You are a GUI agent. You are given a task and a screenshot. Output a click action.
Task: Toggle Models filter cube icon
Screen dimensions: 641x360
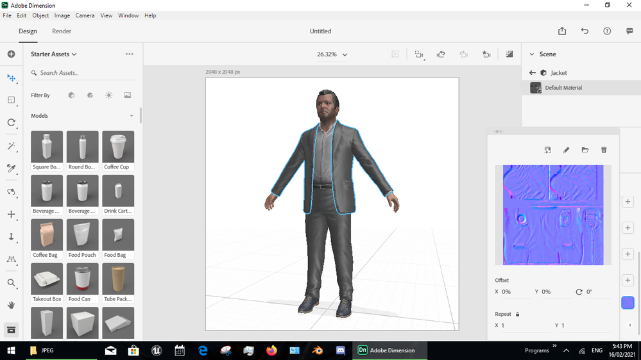[x=71, y=95]
